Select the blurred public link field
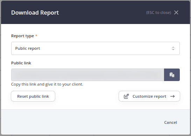Image resolution: width=191 pixels, height=136 pixels. [x=87, y=75]
